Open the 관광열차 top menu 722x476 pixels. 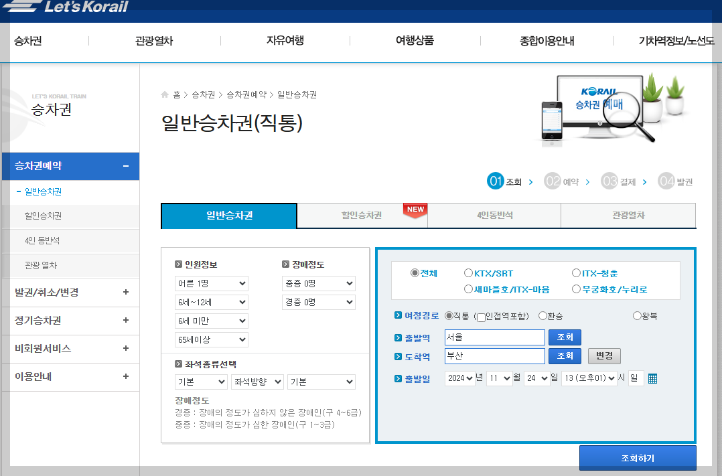[154, 41]
